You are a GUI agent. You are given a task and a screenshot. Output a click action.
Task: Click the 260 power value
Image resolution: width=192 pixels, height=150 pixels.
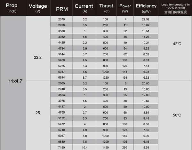pos(125,147)
